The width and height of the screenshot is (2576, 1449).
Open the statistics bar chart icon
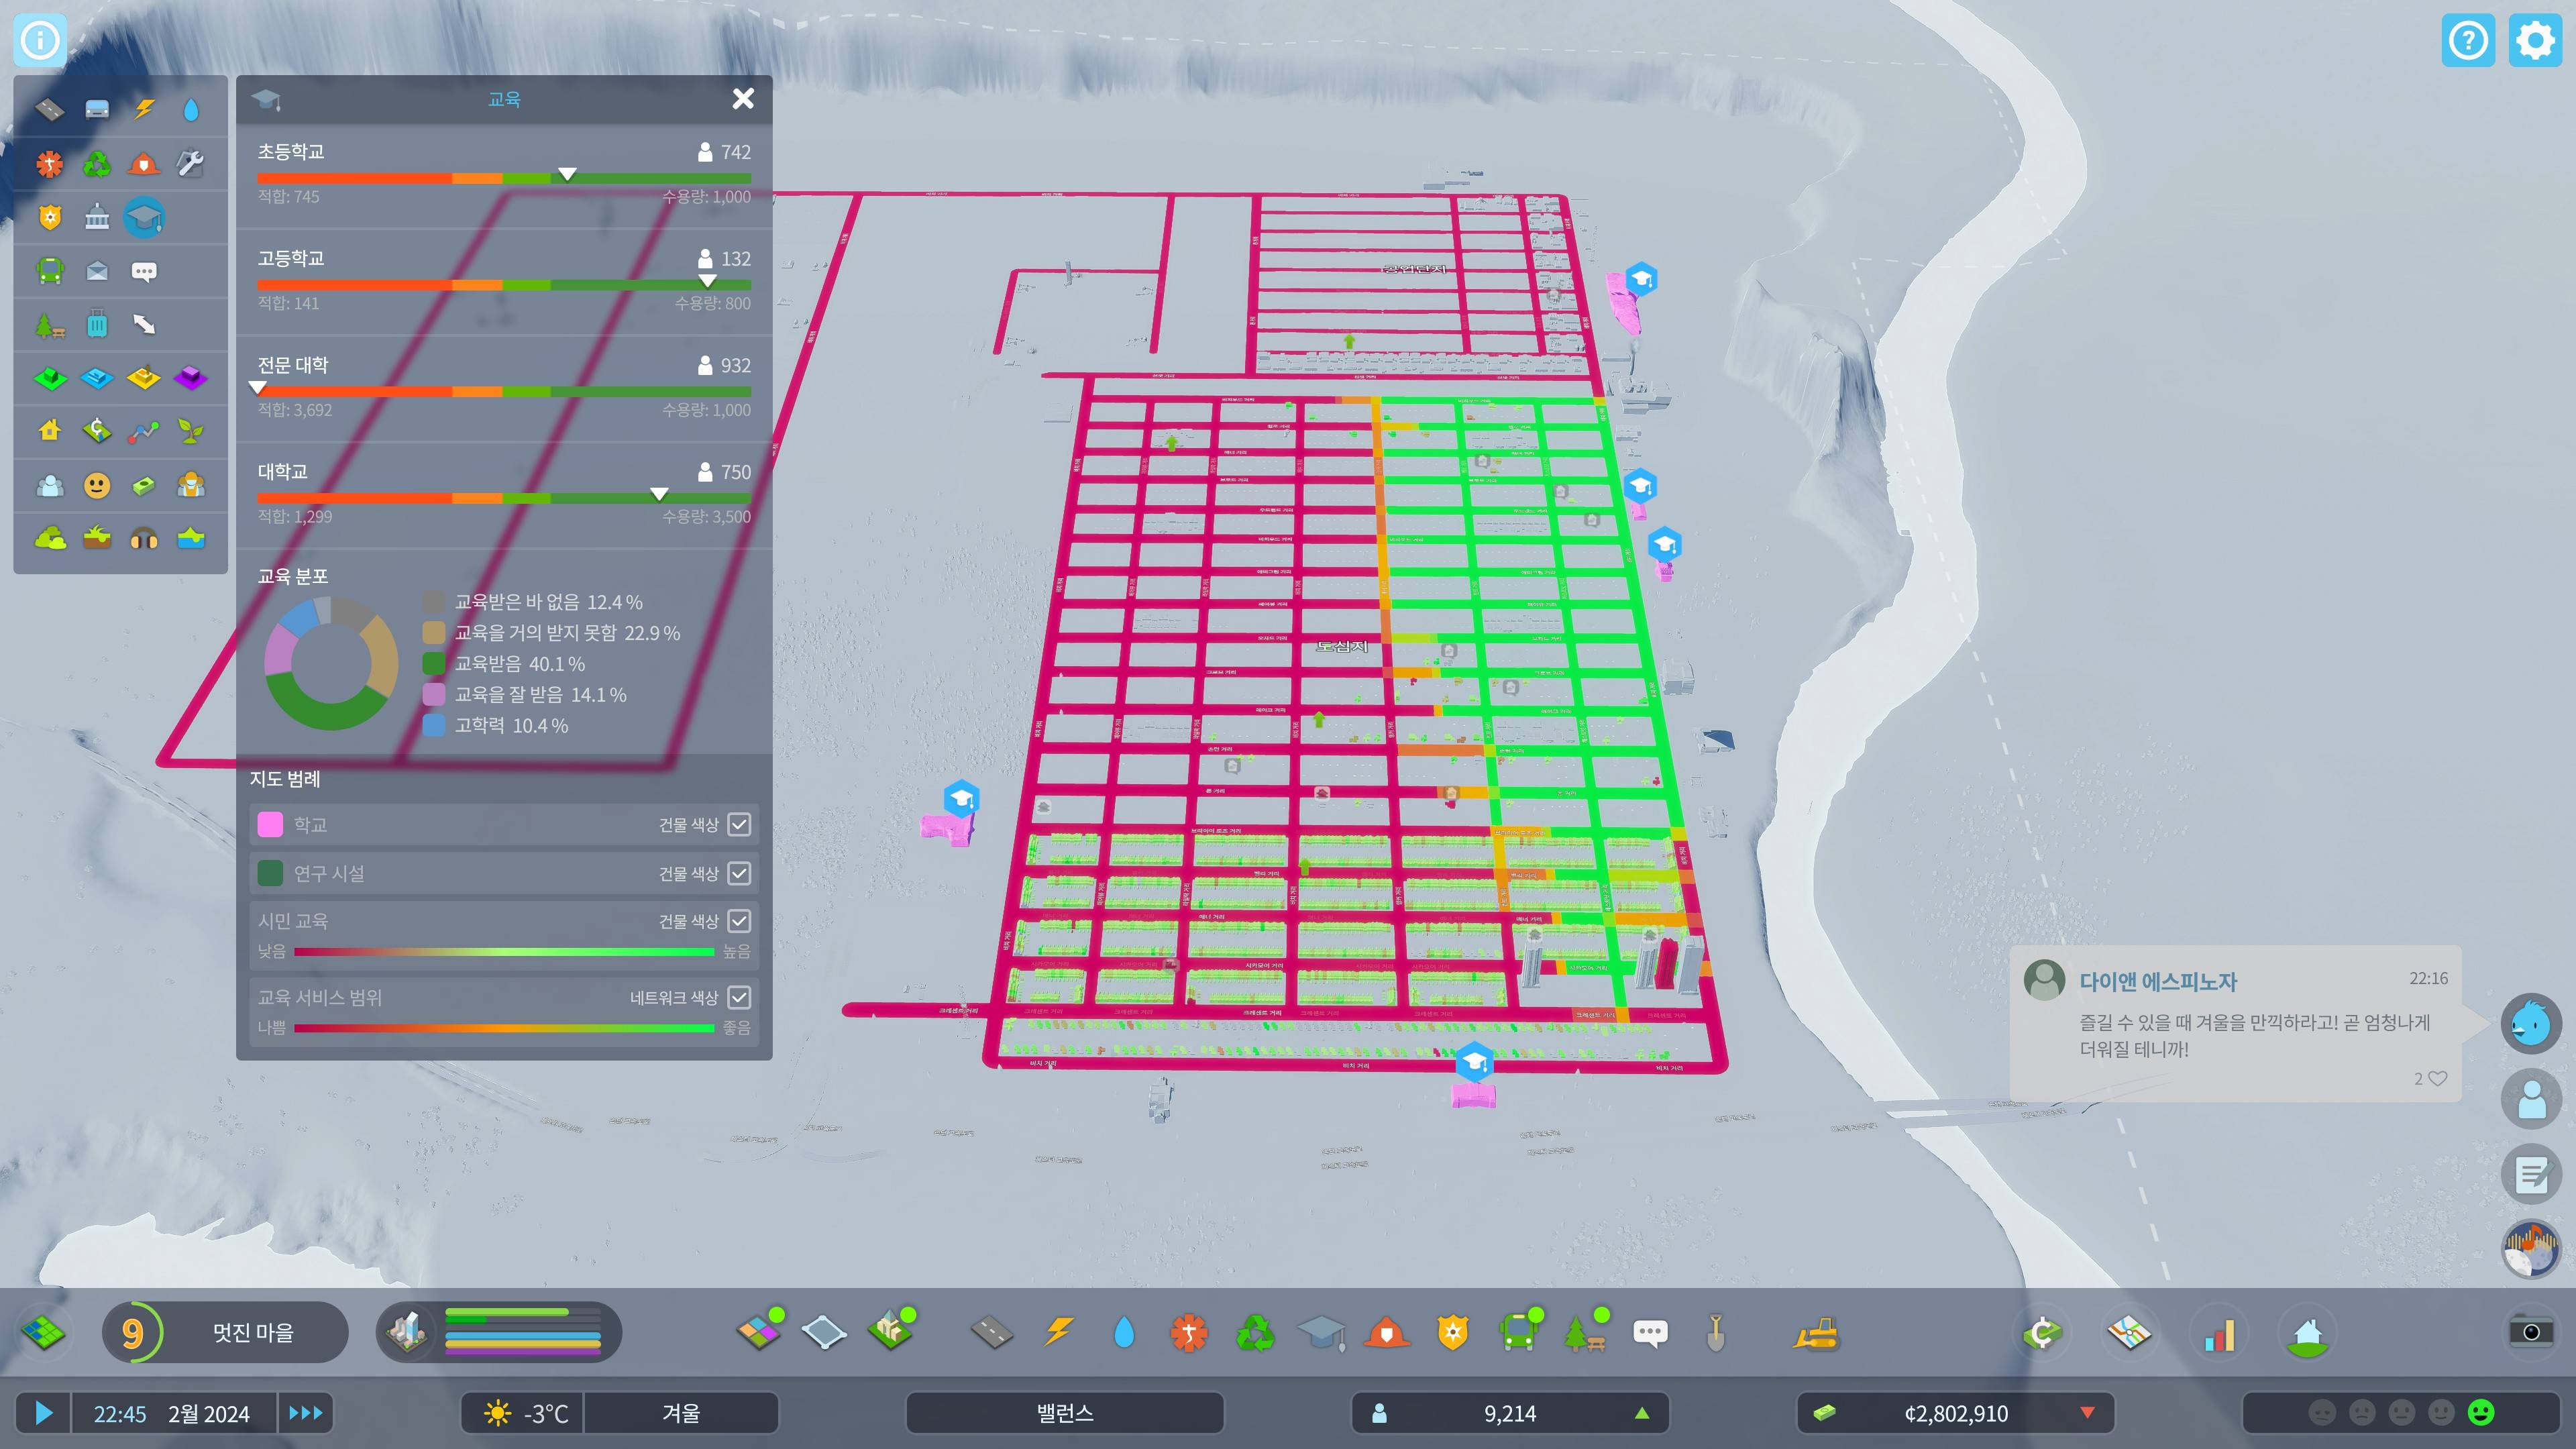point(2218,1332)
